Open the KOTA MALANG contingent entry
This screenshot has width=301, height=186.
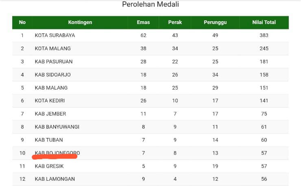click(53, 48)
